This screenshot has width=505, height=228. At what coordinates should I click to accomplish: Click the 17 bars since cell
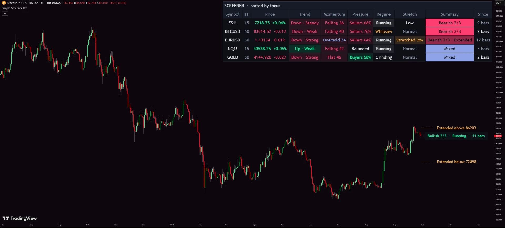pyautogui.click(x=483, y=40)
